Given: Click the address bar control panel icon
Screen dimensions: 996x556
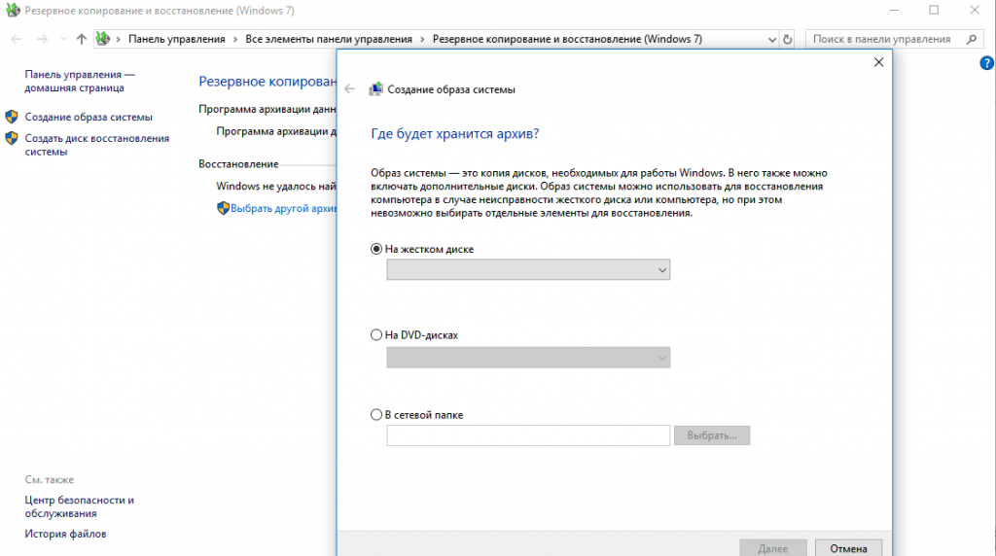Looking at the screenshot, I should coord(103,39).
